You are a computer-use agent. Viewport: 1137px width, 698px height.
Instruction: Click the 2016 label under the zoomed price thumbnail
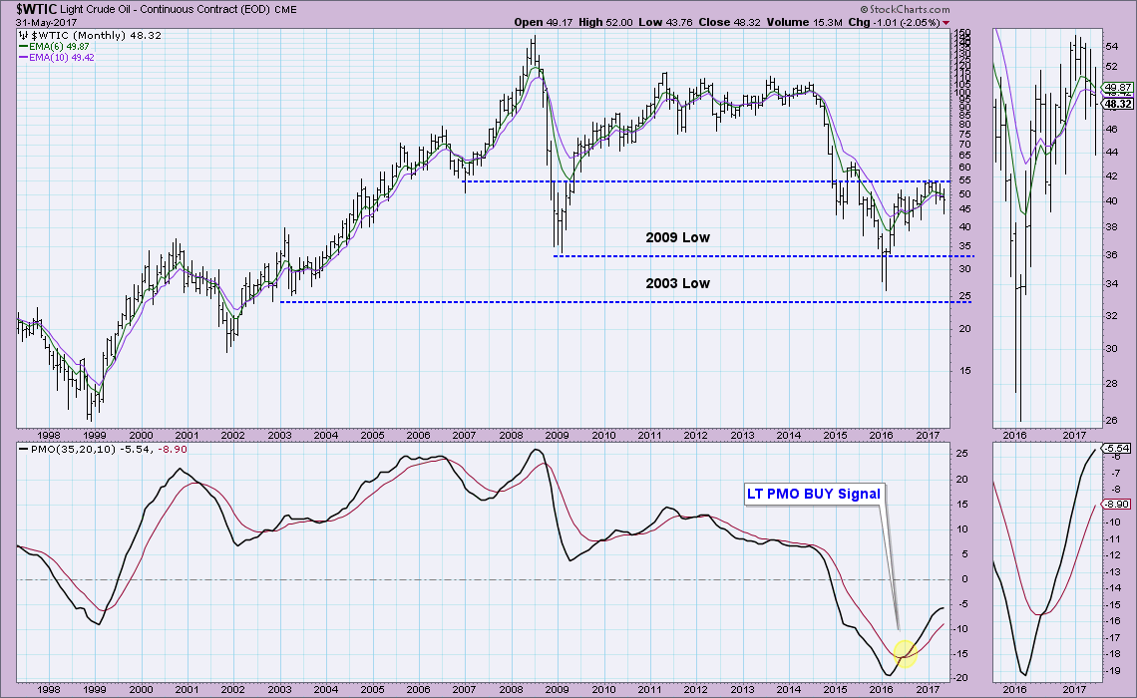point(1015,436)
